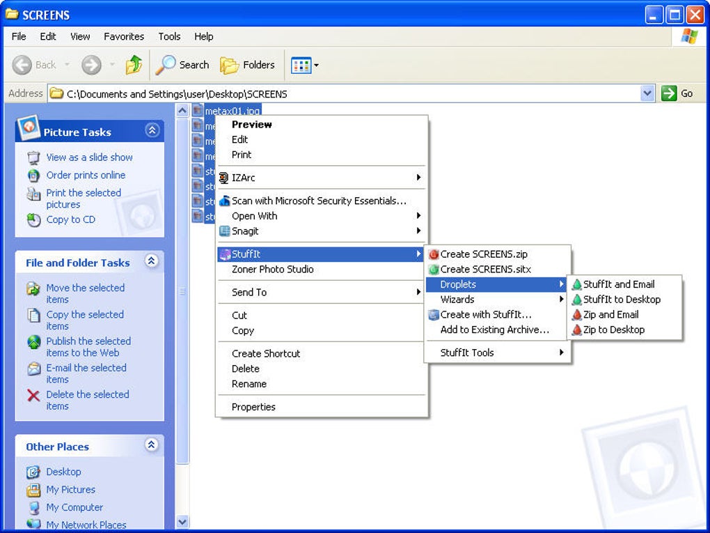The width and height of the screenshot is (710, 533).
Task: Select StuffIt and Email droplet
Action: pyautogui.click(x=624, y=285)
